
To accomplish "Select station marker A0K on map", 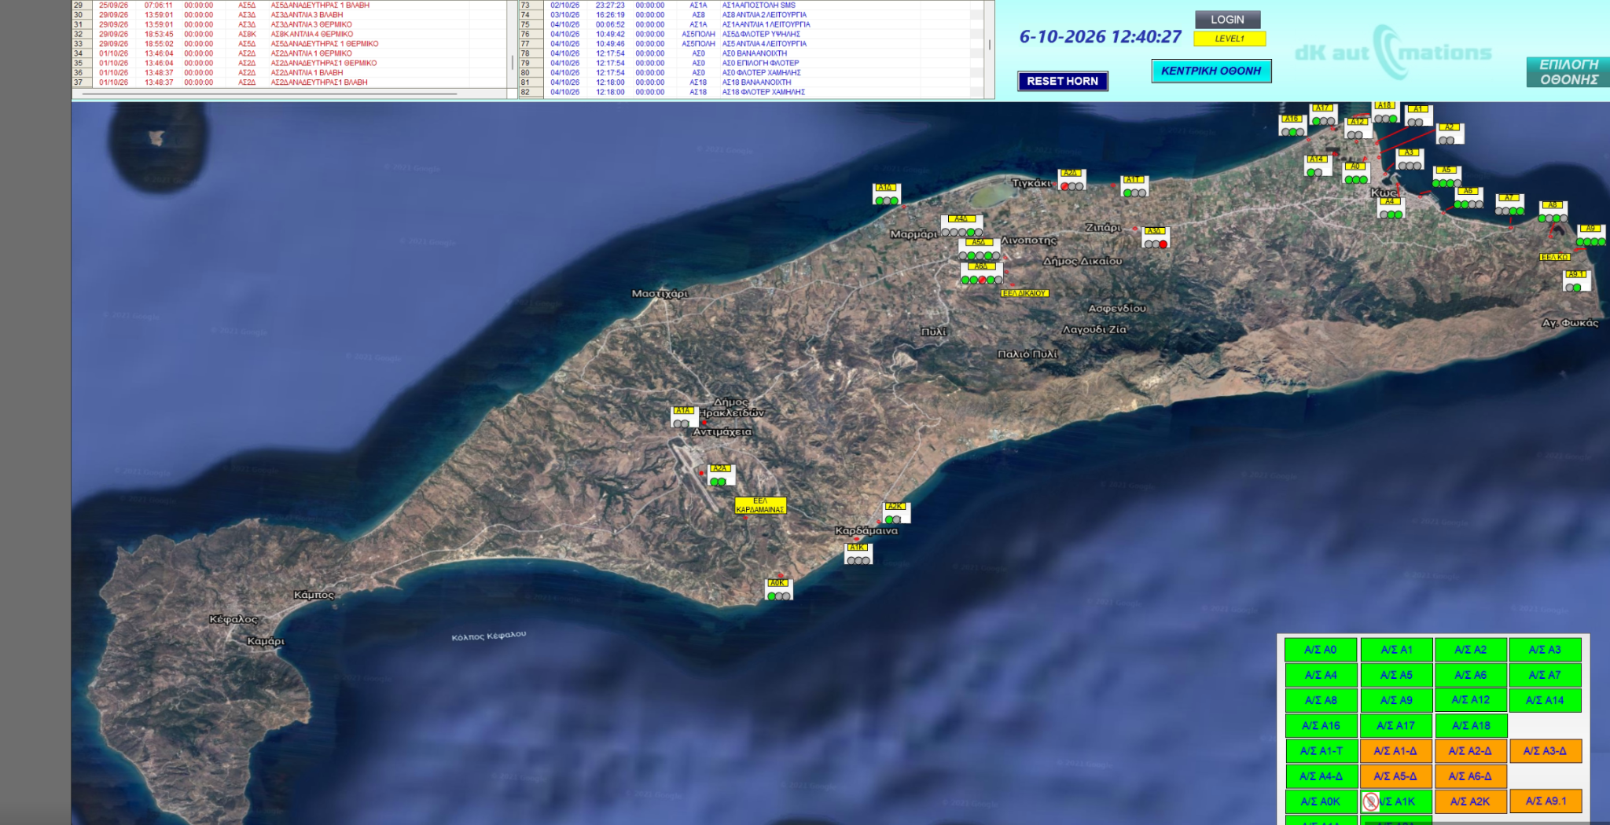I will click(x=779, y=589).
